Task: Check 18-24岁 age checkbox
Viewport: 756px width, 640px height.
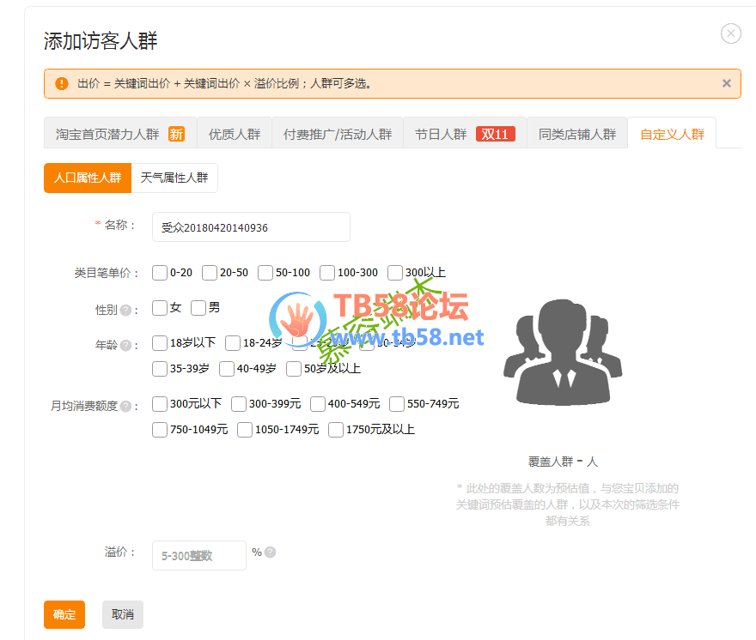Action: click(x=233, y=343)
